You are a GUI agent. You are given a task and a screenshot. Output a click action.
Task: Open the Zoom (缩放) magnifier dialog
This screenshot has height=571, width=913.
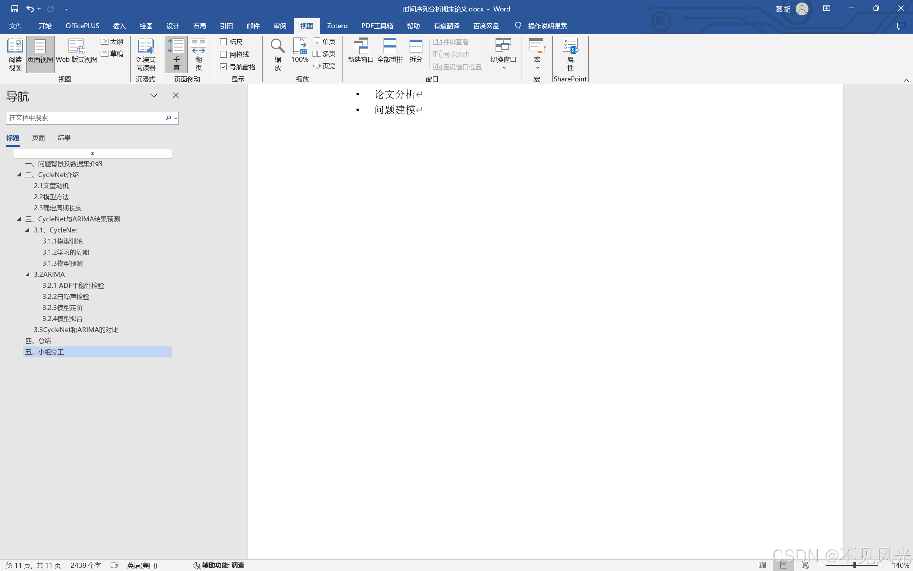pos(278,54)
